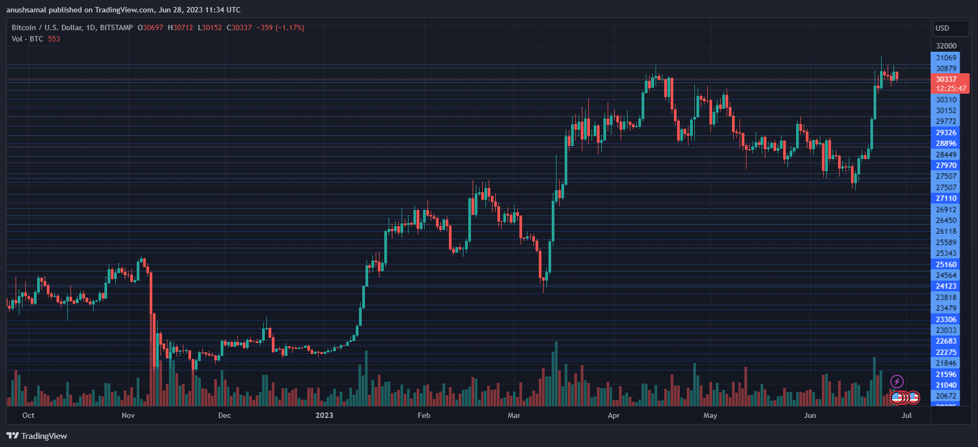The width and height of the screenshot is (978, 447).
Task: Click the 32000 price scale value
Action: tap(946, 46)
